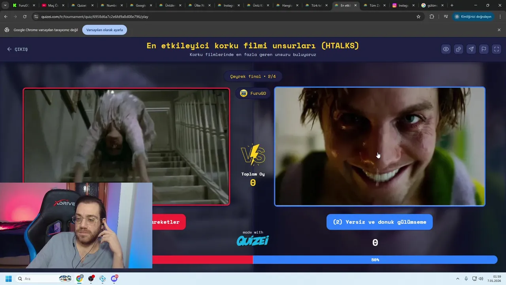This screenshot has height=285, width=506.
Task: Click the blue 50% portion of the vote bar
Action: 375,260
